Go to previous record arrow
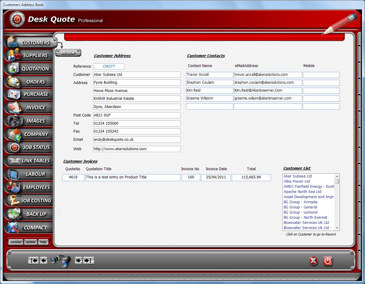Viewport: 365px width, 284px height. (43, 261)
